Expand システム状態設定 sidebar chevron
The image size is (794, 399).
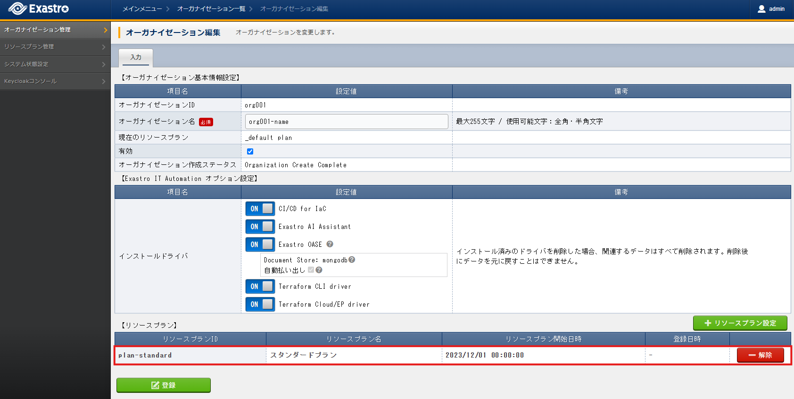104,64
